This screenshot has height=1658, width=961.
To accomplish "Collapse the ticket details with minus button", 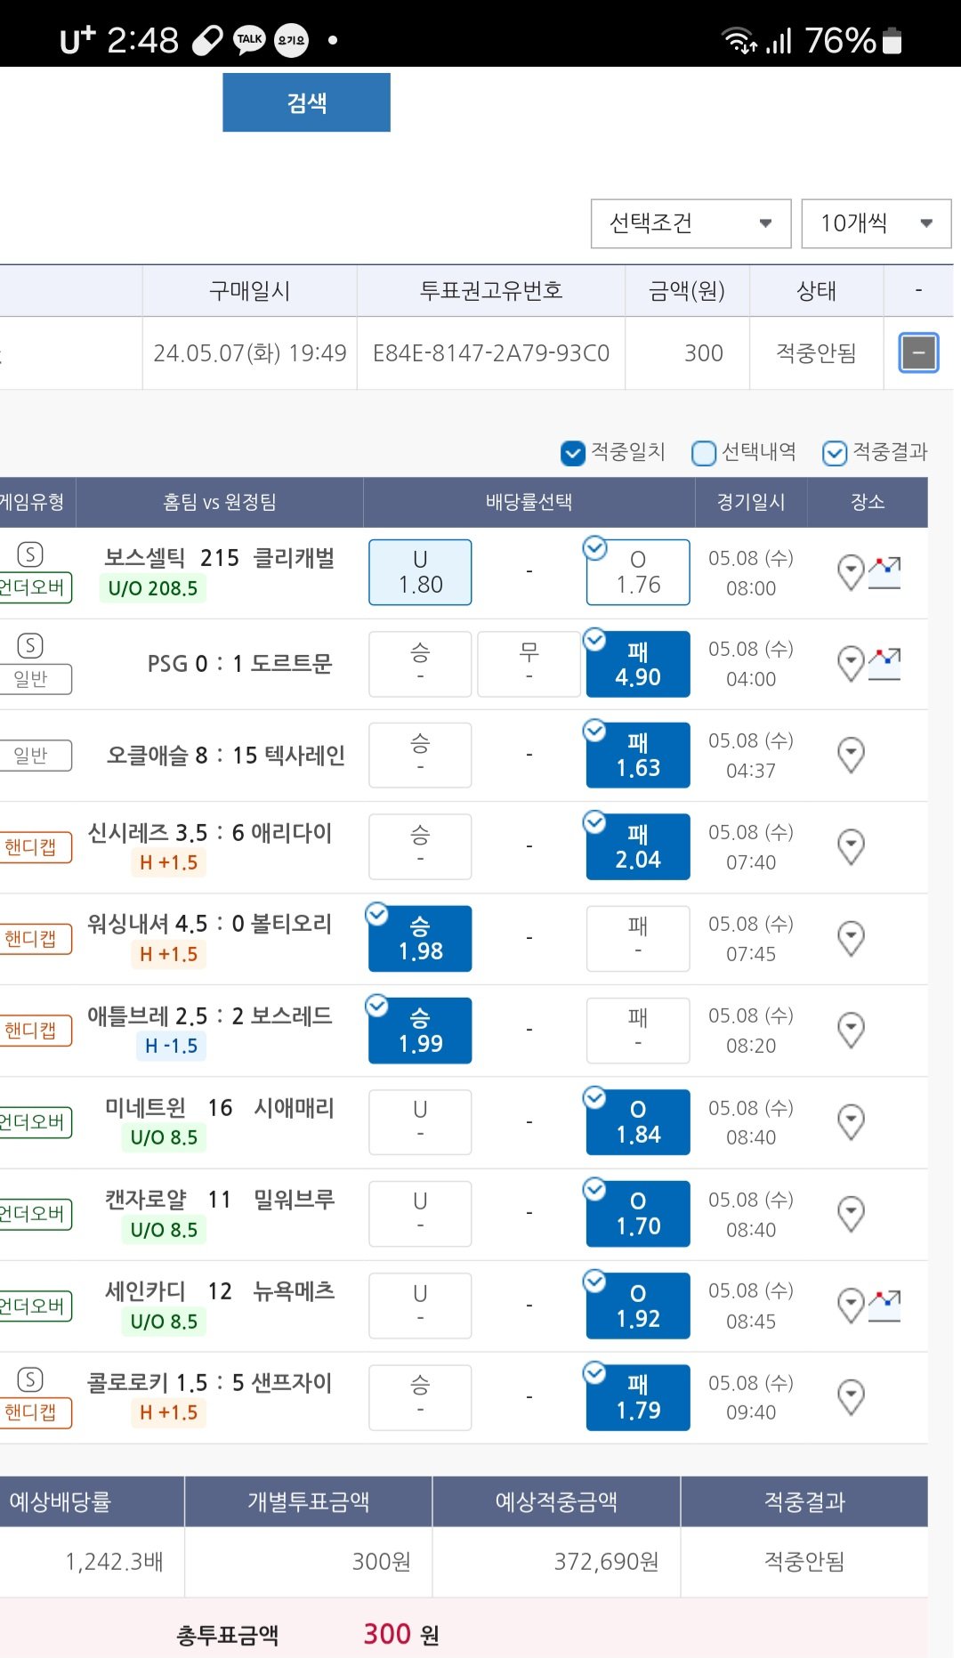I will [x=918, y=353].
